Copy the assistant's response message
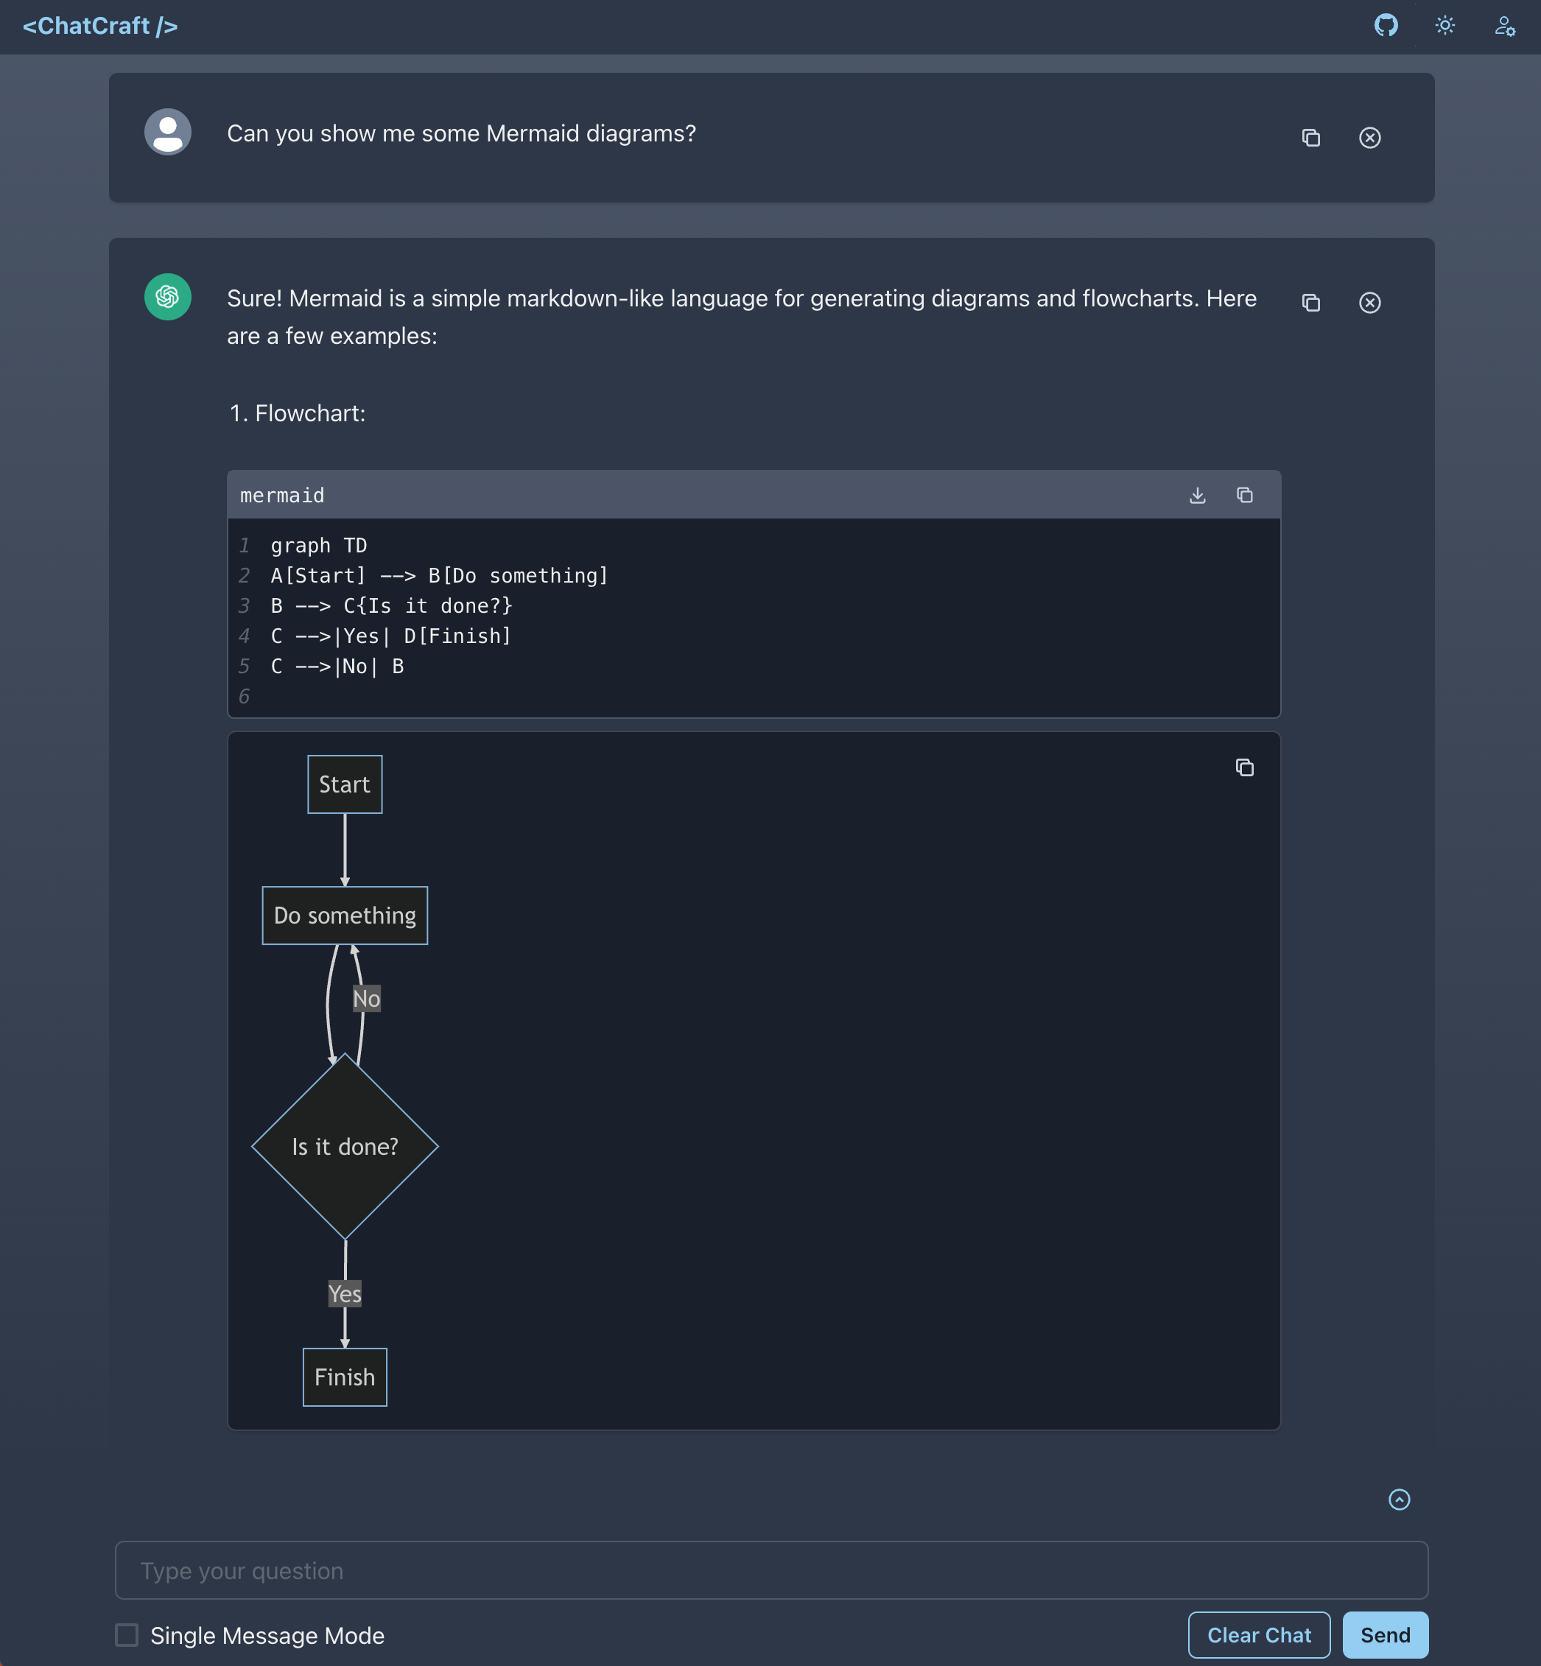The height and width of the screenshot is (1666, 1541). [x=1311, y=303]
